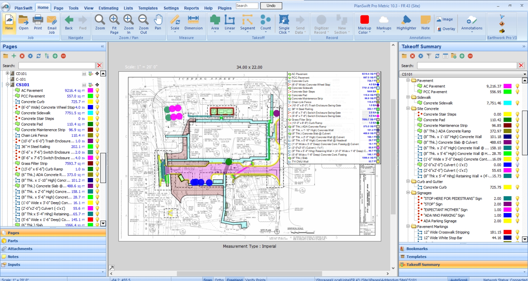Screen dimensions: 528x281
Task: Toggle Snap mode in status bar
Action: [208, 279]
